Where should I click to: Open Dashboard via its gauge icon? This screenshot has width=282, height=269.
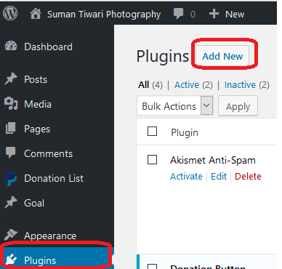coord(11,46)
